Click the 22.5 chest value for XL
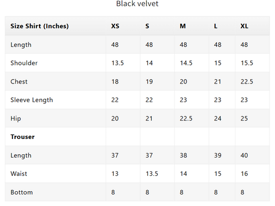 [247, 81]
